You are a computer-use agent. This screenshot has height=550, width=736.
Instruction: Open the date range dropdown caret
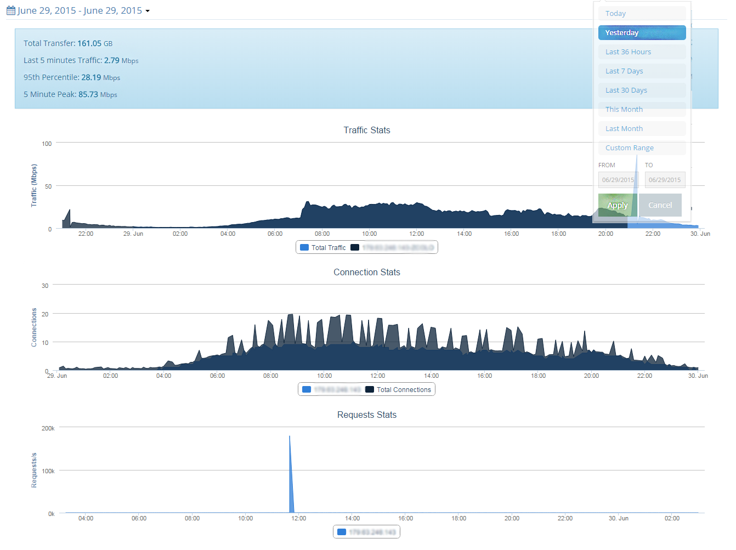click(148, 11)
